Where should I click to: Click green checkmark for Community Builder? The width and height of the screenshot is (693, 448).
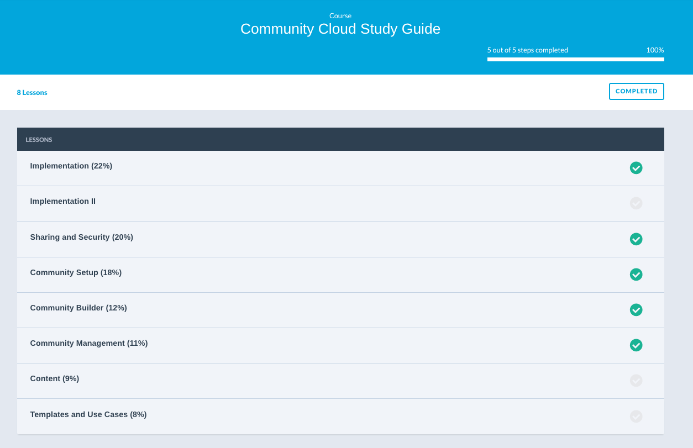[x=636, y=310]
